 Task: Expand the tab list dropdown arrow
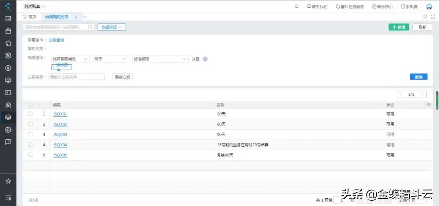85,17
